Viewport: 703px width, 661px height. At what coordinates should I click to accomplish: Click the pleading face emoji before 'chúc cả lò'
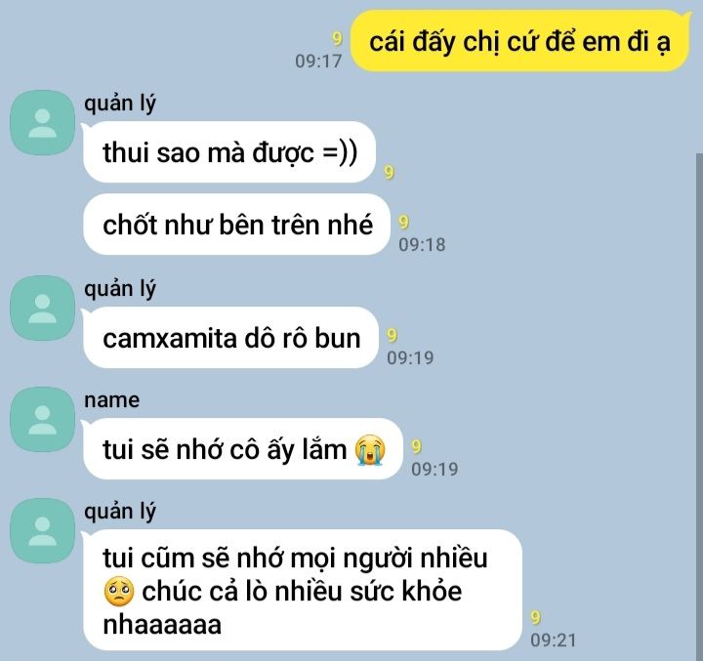coord(119,592)
